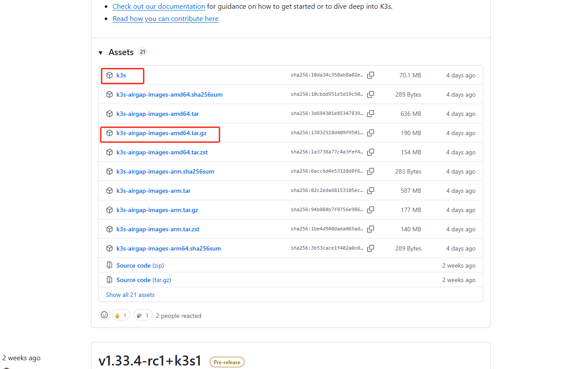Copy hash of k3s-airgap-images-amd64.sha256sum
583x369 pixels.
[x=371, y=94]
